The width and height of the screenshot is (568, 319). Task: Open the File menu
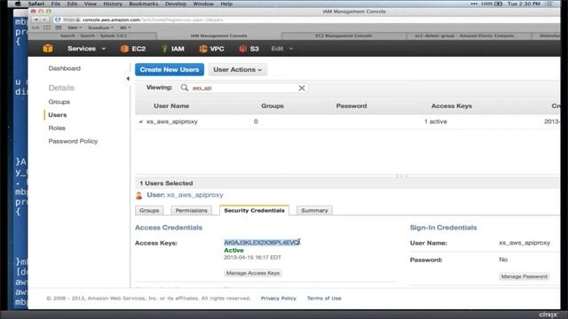pos(55,4)
